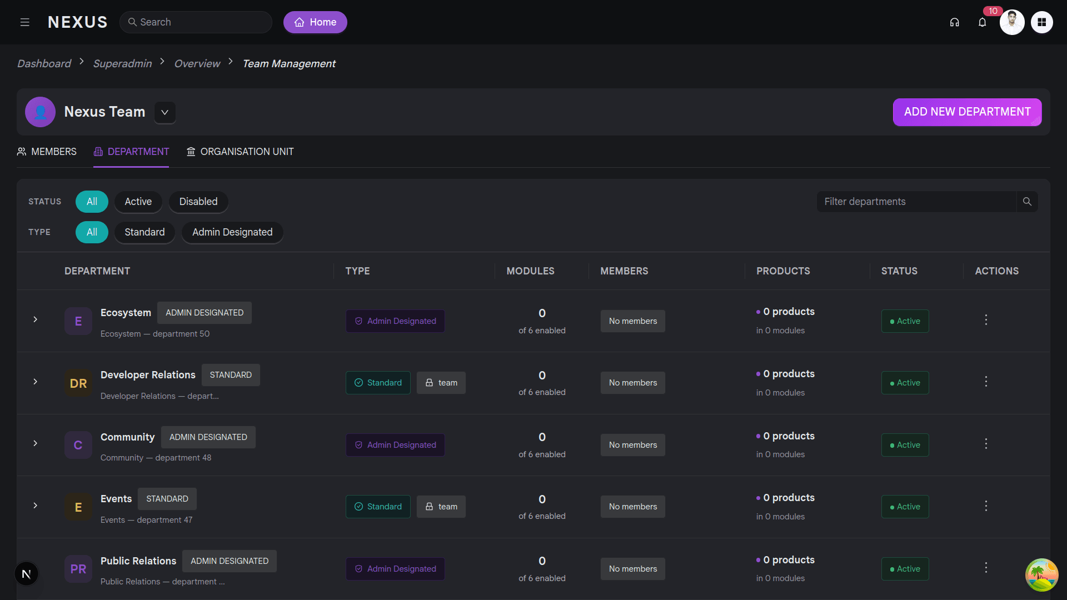The height and width of the screenshot is (600, 1067).
Task: Expand the Community department row
Action: click(35, 443)
